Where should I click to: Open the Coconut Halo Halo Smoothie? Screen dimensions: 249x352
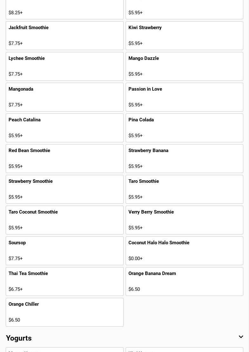click(184, 251)
